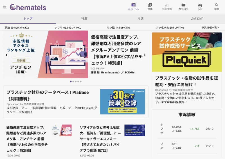The width and height of the screenshot is (225, 159).
Task: Select third carousel pagination dot
Action: [x=76, y=81]
